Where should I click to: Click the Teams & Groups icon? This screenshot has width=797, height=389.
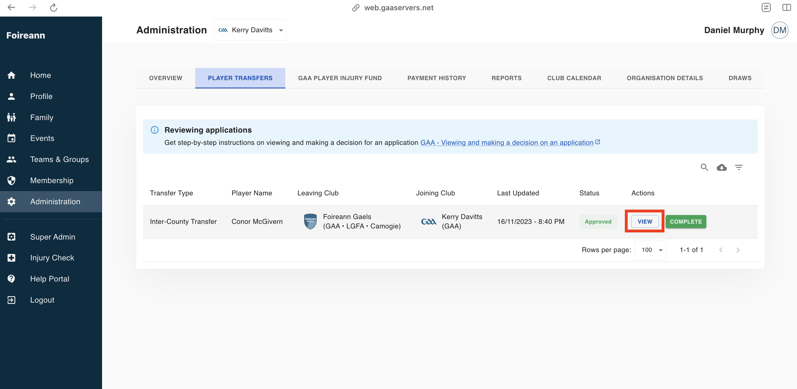11,159
